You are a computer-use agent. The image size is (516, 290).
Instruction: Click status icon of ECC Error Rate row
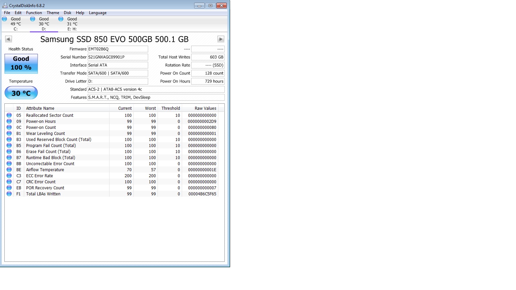pos(9,176)
